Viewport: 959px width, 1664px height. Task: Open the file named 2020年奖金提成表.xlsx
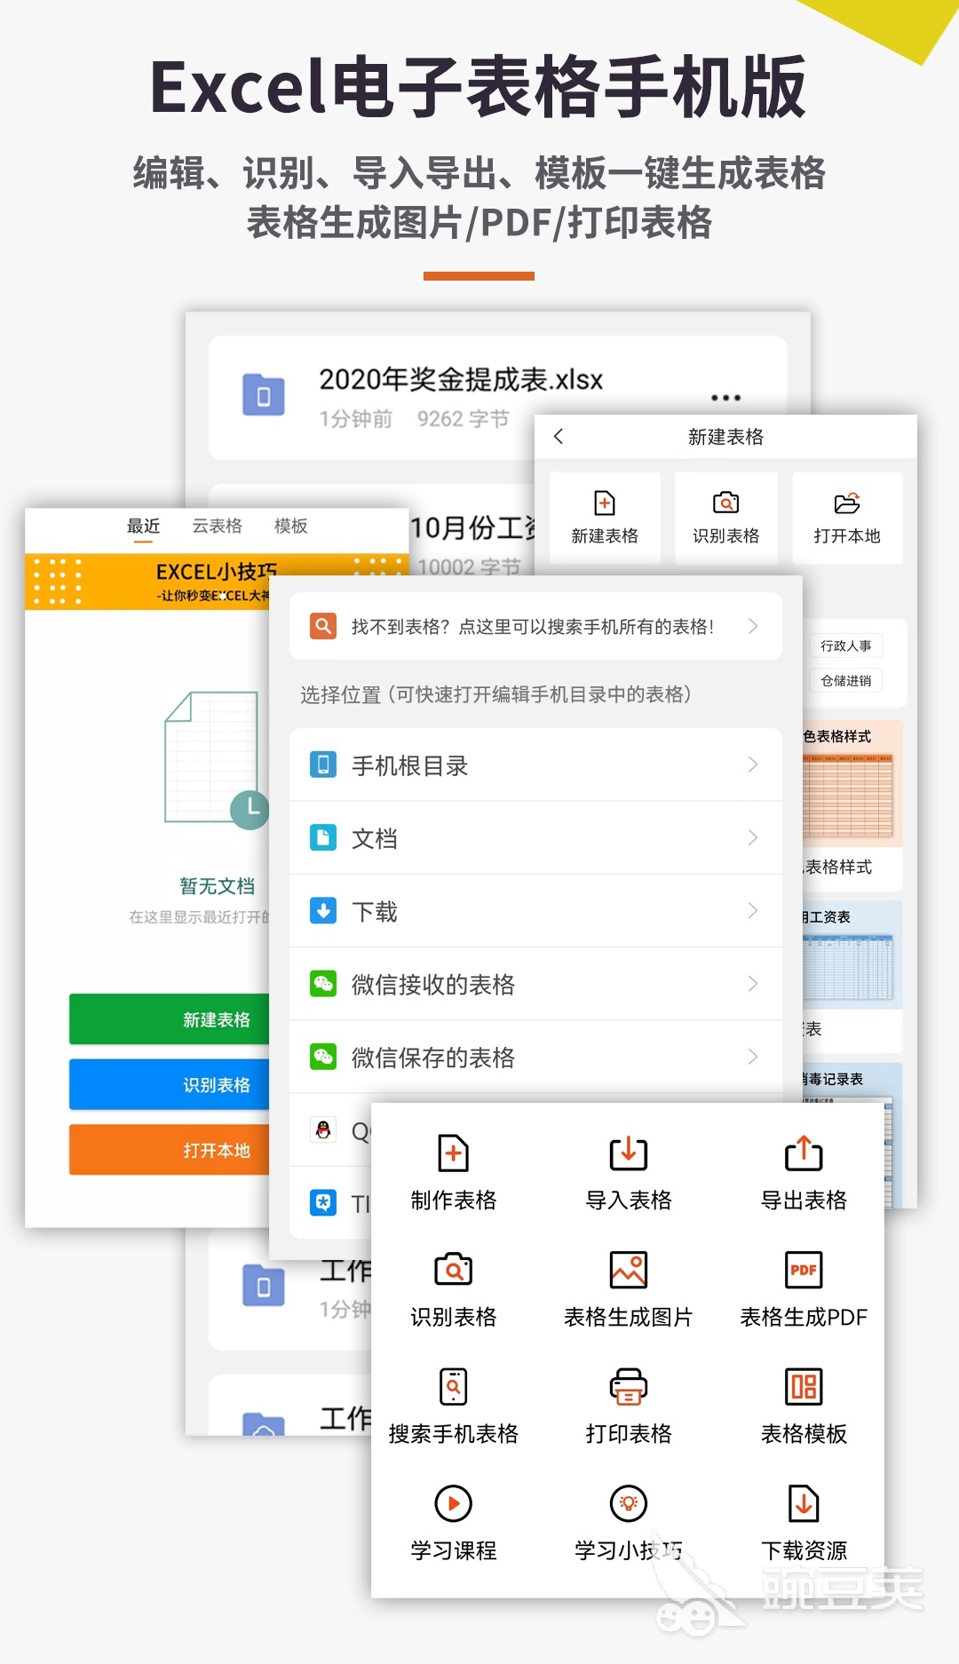(x=461, y=380)
